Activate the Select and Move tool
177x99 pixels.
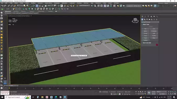pyautogui.click(x=37, y=6)
